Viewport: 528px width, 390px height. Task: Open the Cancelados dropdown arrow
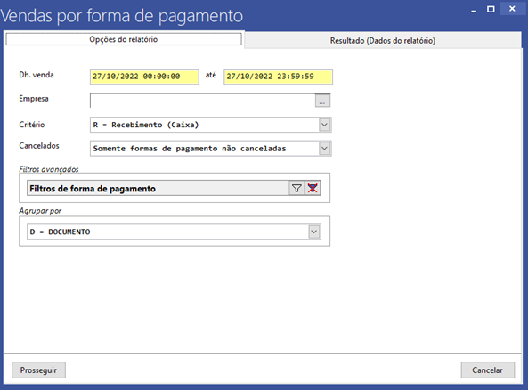click(x=325, y=148)
